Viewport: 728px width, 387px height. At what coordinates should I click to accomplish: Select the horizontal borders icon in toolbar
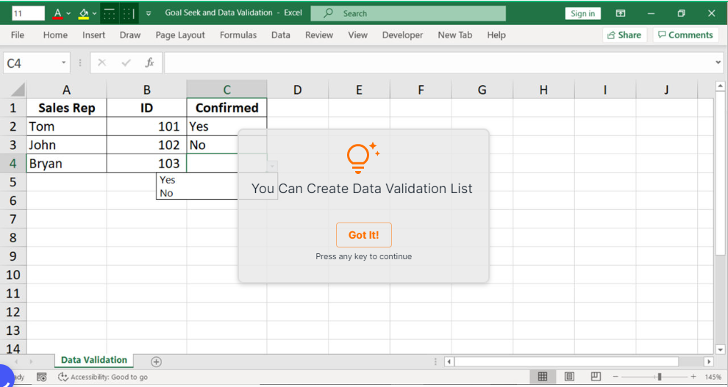pos(109,13)
